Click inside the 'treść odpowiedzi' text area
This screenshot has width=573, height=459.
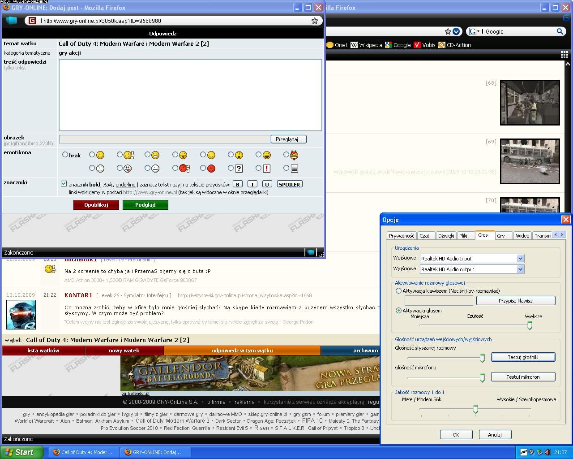pos(190,95)
